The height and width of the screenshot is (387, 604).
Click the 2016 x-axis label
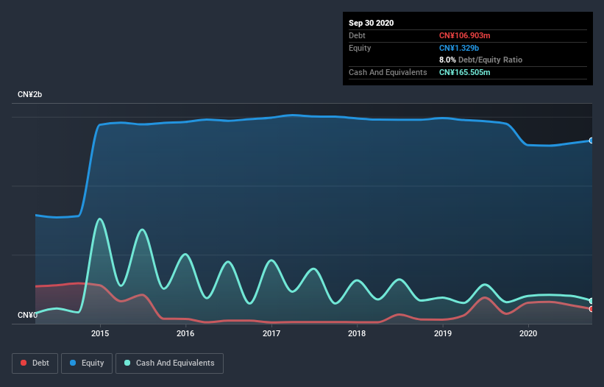point(185,333)
